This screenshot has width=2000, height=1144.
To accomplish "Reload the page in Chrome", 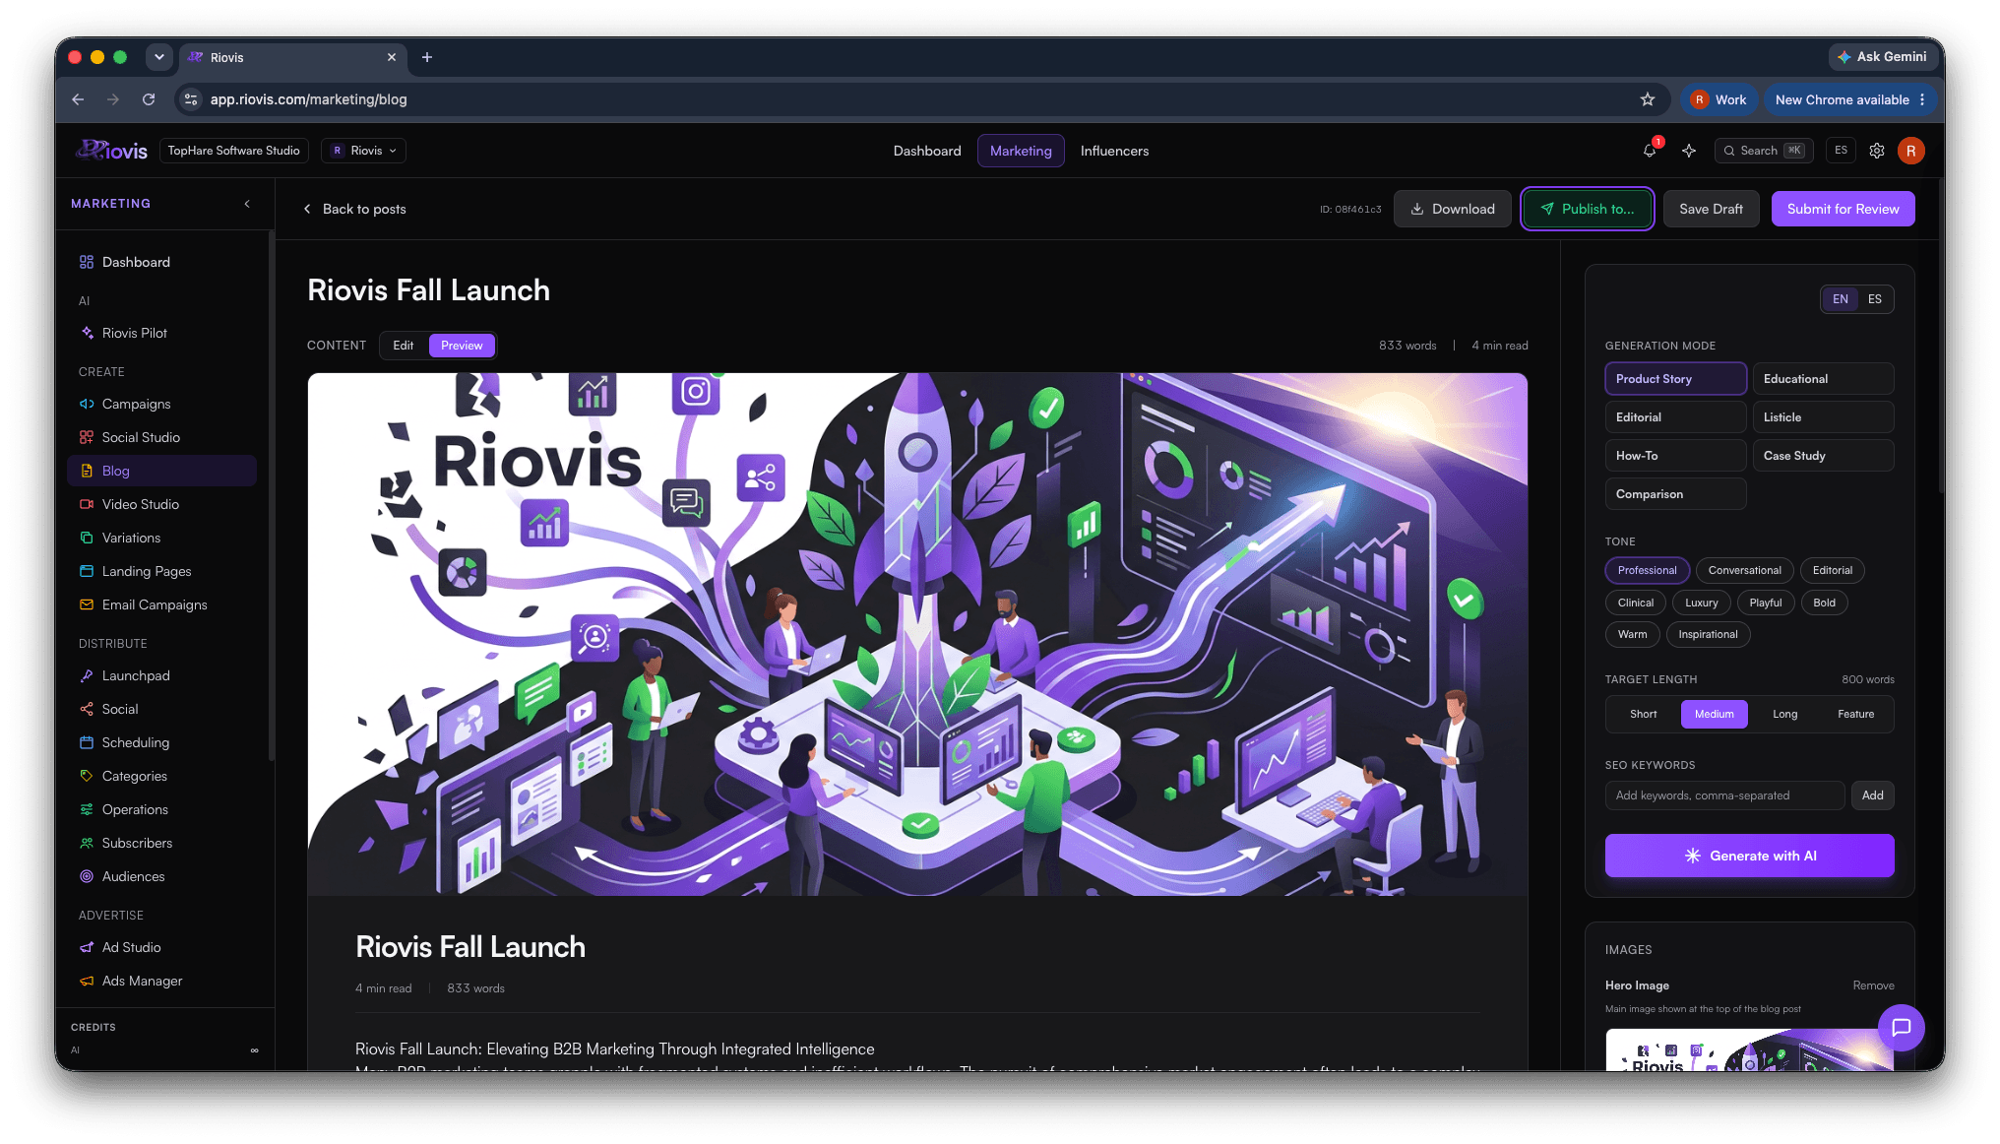I will click(149, 99).
